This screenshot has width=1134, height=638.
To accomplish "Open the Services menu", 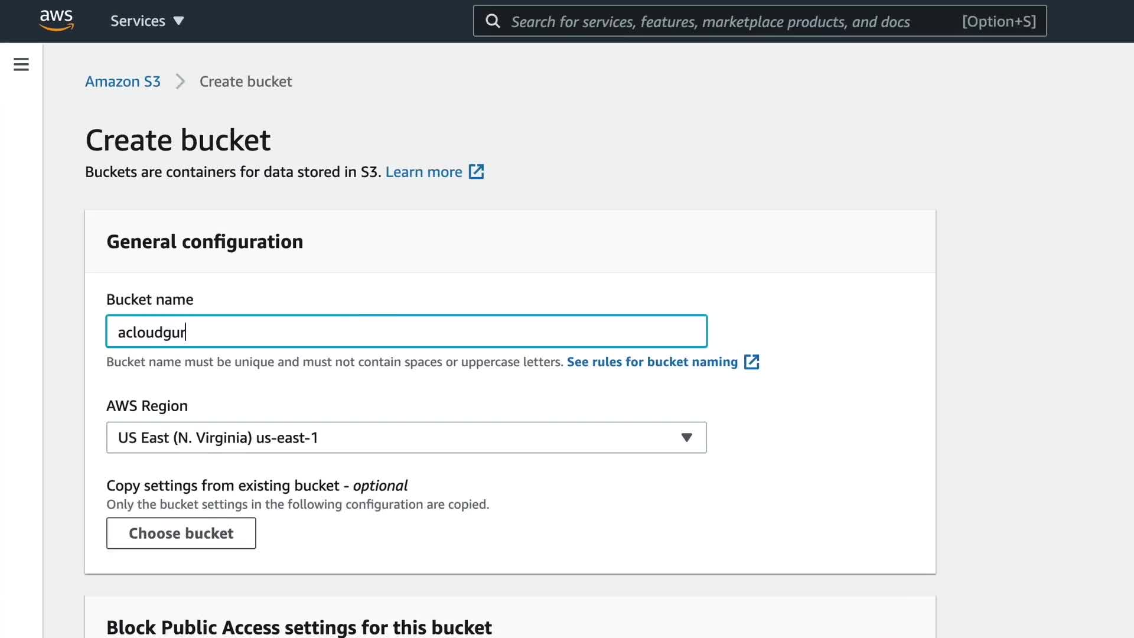I will (138, 21).
